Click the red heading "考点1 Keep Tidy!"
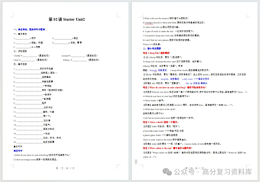This screenshot has height=182, width=260. tap(156, 53)
